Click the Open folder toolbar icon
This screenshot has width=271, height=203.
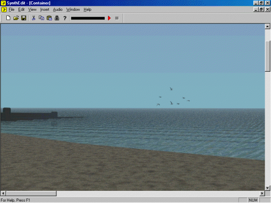tap(16, 18)
